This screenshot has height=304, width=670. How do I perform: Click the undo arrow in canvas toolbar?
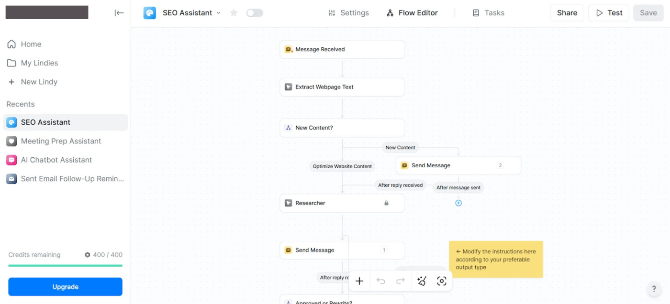pyautogui.click(x=380, y=281)
